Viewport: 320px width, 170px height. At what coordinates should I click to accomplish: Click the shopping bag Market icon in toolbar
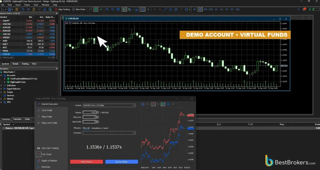point(34,9)
